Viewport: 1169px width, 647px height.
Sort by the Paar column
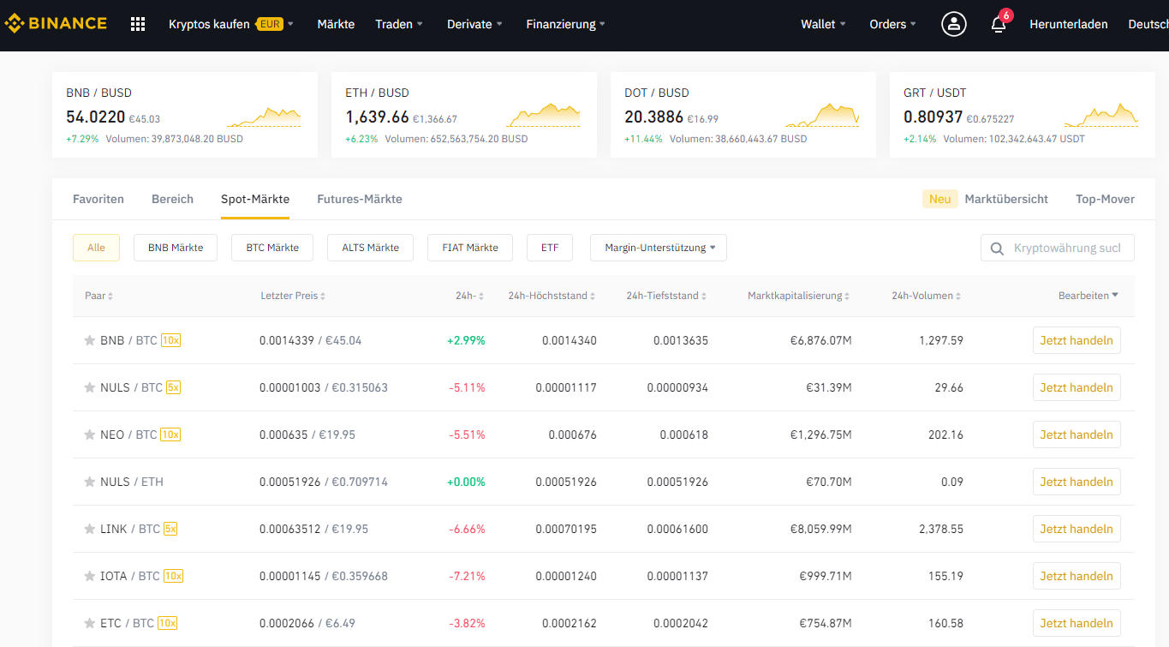tap(98, 296)
